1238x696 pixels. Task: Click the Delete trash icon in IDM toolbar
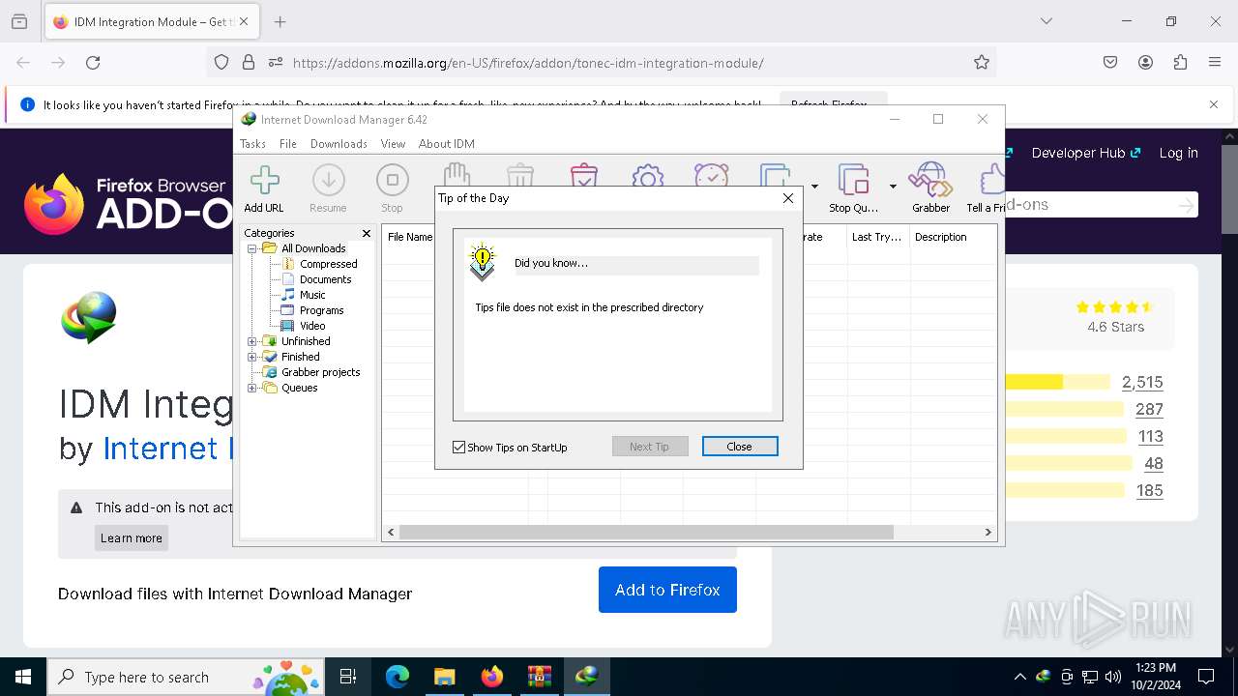[520, 175]
